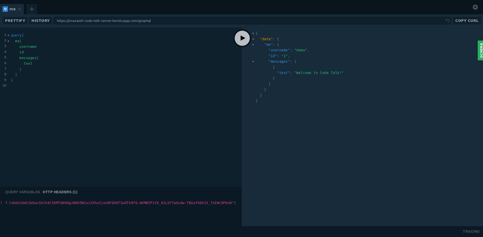Switch to the HTTP Headers (1) tab
The width and height of the screenshot is (483, 237).
tap(60, 192)
